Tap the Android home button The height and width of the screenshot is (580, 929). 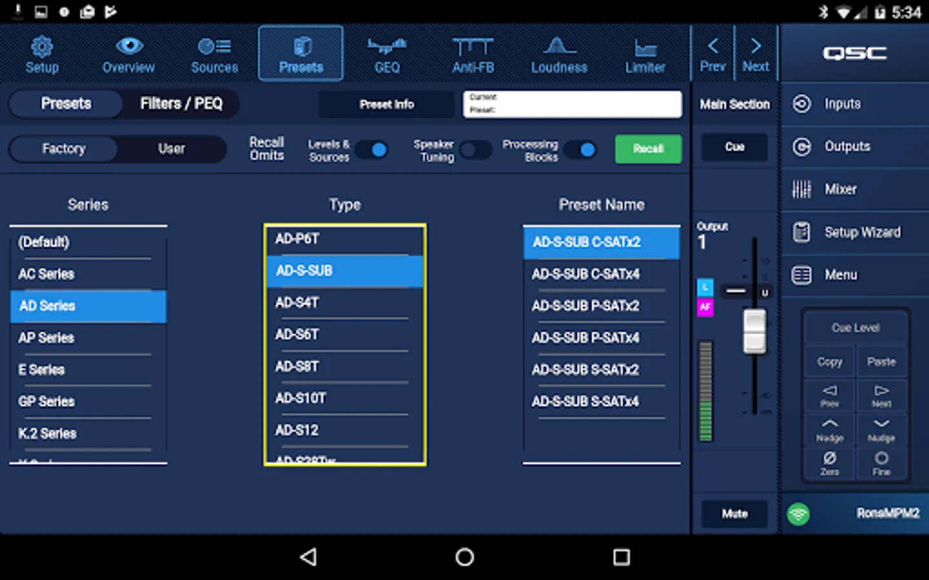464,557
